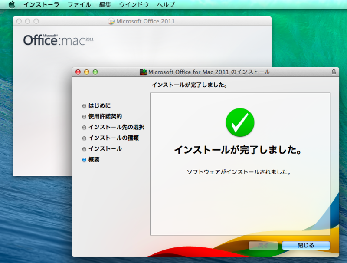Select the 使用許諾契約 step in sidebar
This screenshot has width=347, height=263.
coord(105,116)
